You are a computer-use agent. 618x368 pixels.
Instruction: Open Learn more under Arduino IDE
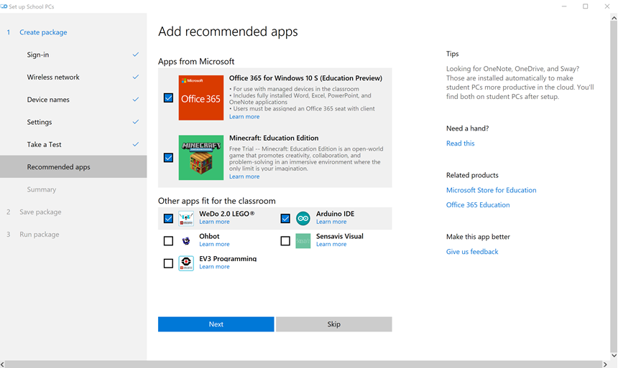(x=331, y=222)
